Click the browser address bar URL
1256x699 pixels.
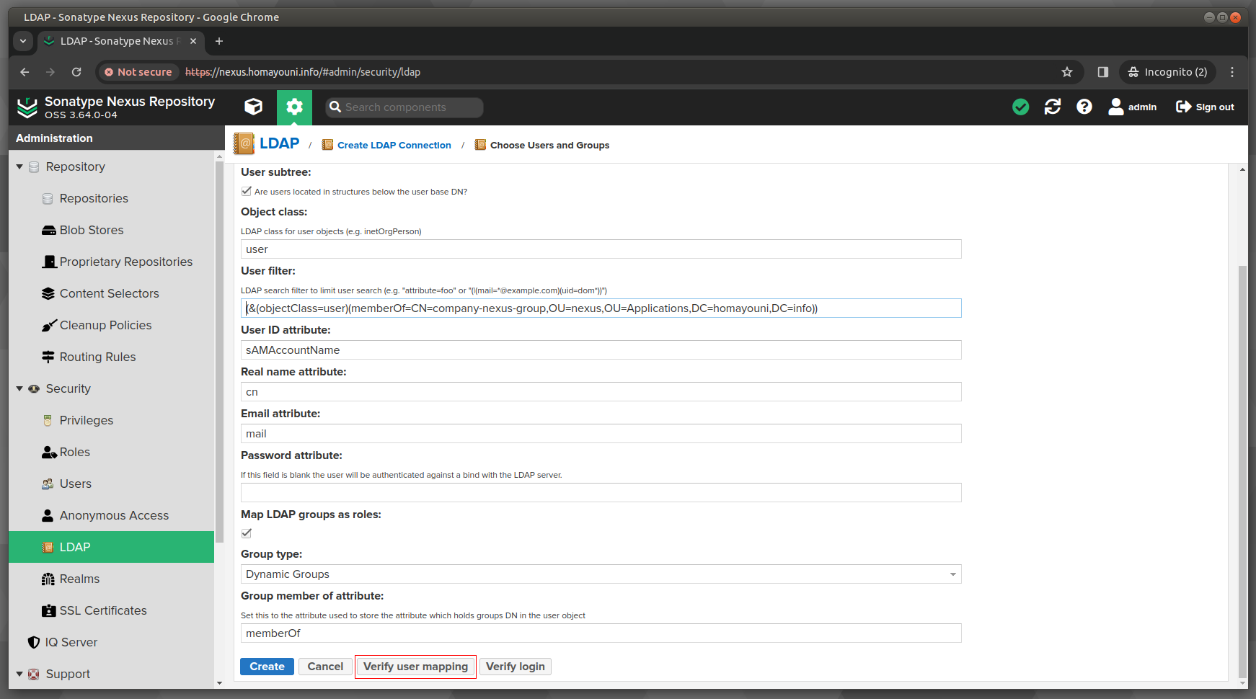click(x=303, y=72)
